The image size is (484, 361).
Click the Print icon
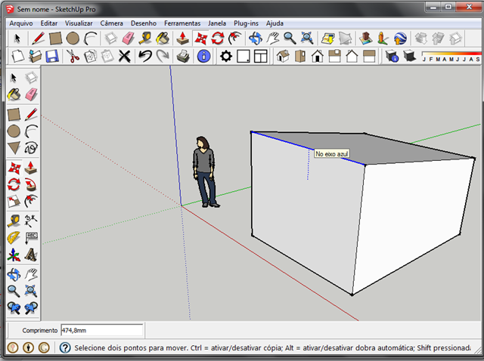point(183,57)
